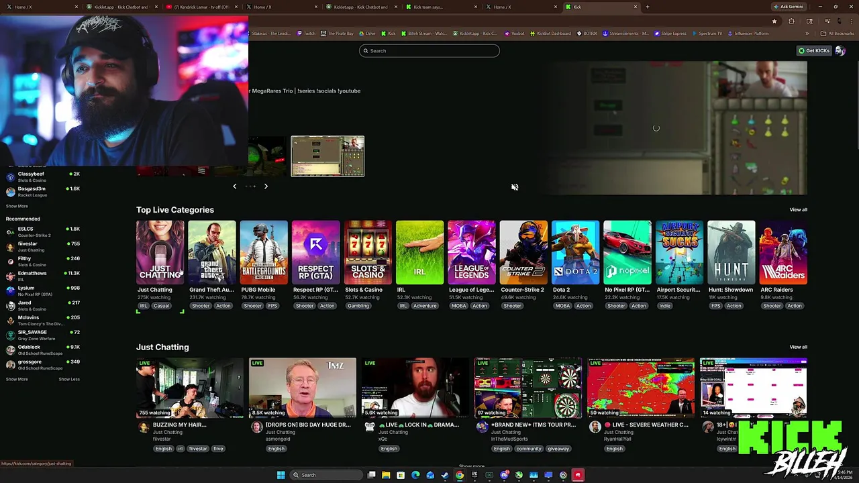859x483 pixels.
Task: Open File Explorer from the taskbar
Action: click(386, 475)
